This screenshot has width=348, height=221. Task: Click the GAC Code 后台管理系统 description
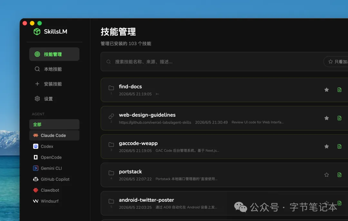pyautogui.click(x=187, y=151)
